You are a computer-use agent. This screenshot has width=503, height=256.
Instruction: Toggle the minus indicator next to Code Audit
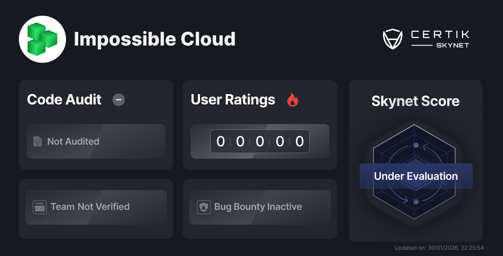click(x=118, y=100)
